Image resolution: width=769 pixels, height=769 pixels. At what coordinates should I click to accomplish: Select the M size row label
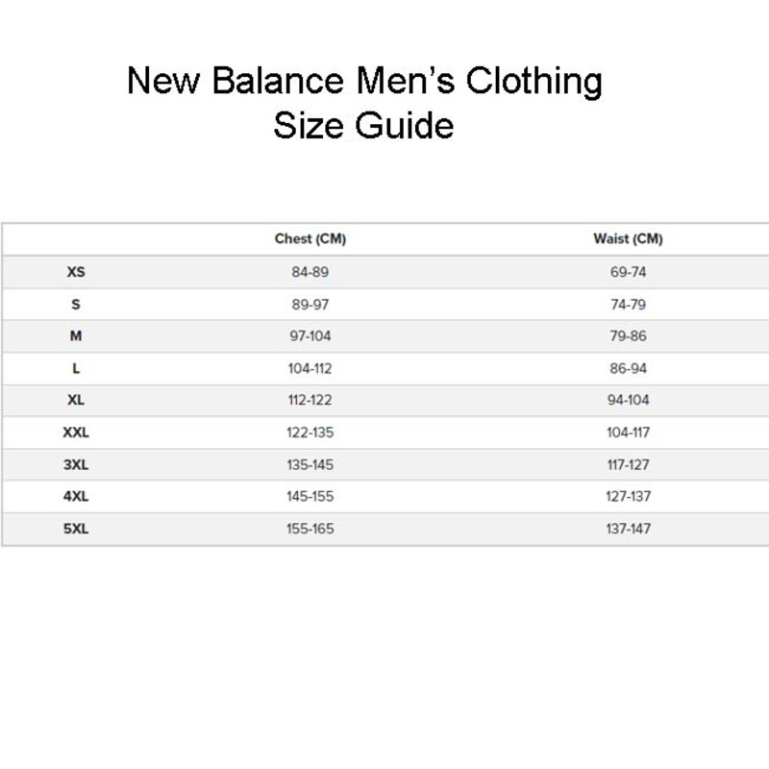click(x=76, y=336)
